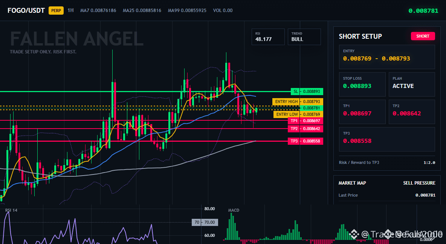The width and height of the screenshot is (446, 244).
Task: Click the ENTRY LOW chart tag
Action: [x=298, y=114]
